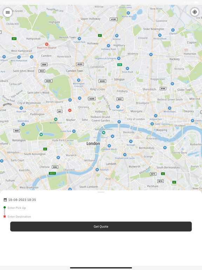Screen dimensions: 202x270
Task: Tap the Kensington map label
Action: point(19,140)
